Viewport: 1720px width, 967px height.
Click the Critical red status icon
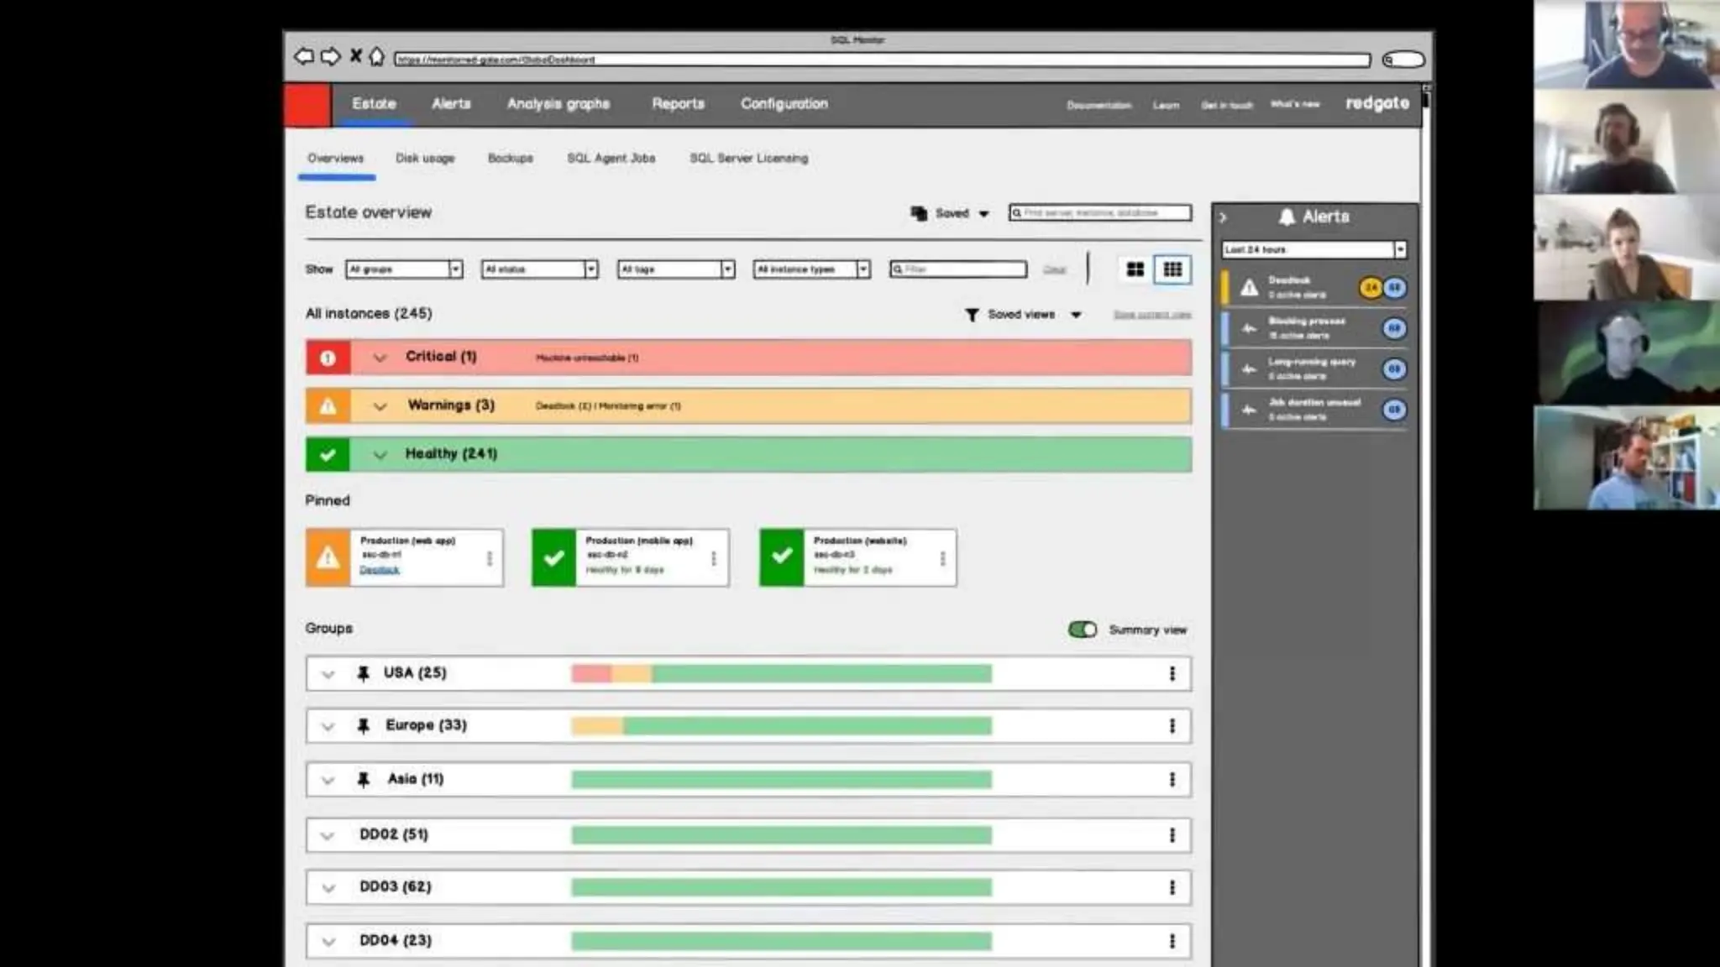click(328, 358)
